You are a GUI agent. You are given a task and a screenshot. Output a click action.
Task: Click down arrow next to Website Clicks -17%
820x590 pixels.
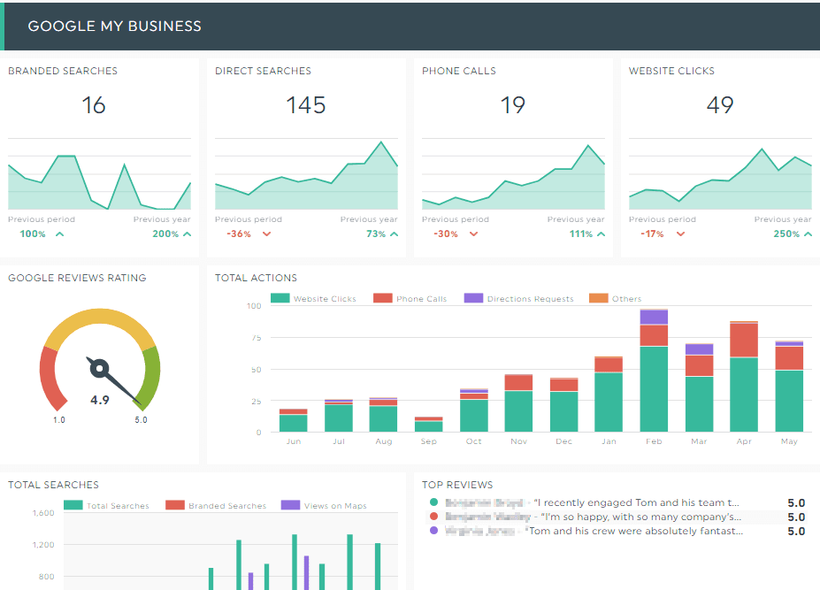(680, 234)
